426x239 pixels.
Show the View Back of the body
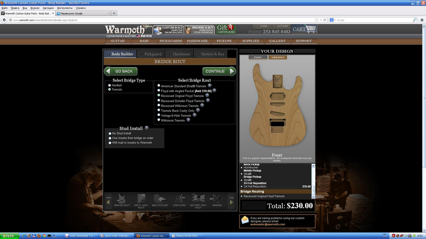tap(278, 57)
